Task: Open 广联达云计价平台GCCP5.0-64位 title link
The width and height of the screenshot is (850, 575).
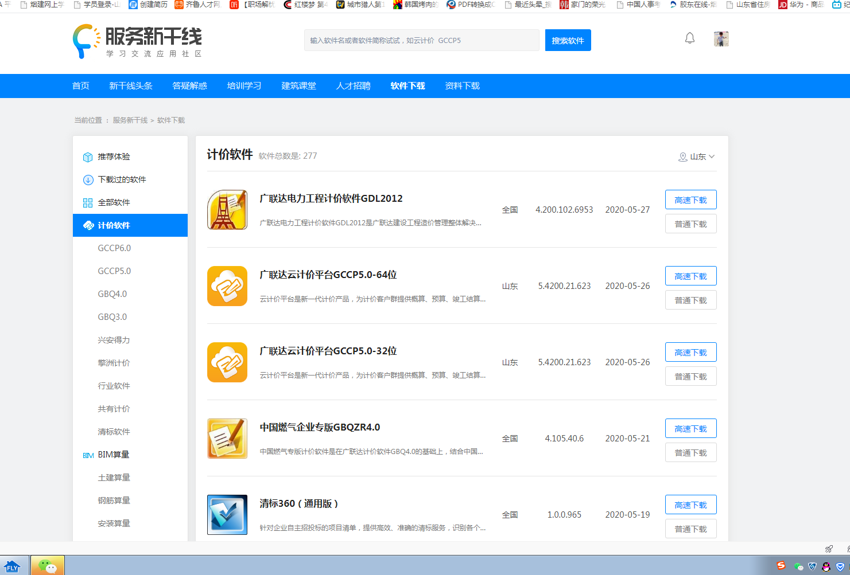Action: click(328, 275)
